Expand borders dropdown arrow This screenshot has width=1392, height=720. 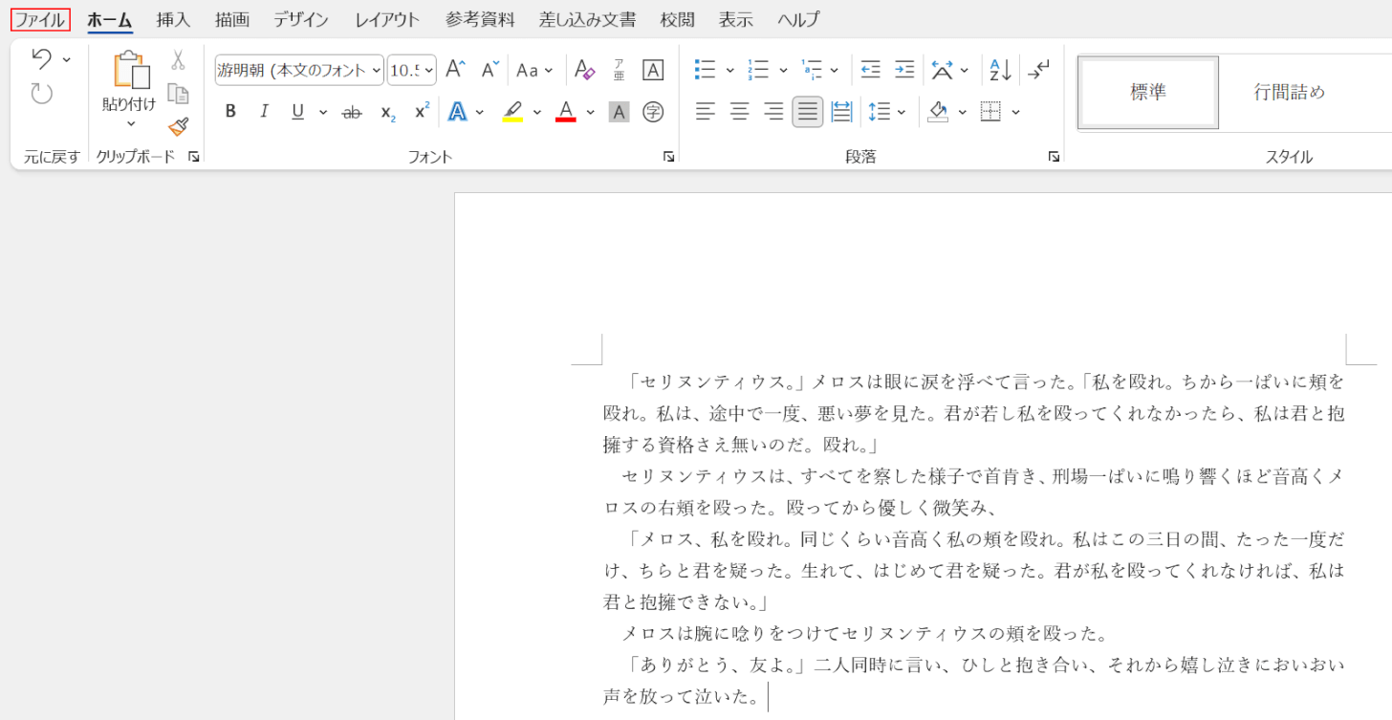tap(1015, 112)
